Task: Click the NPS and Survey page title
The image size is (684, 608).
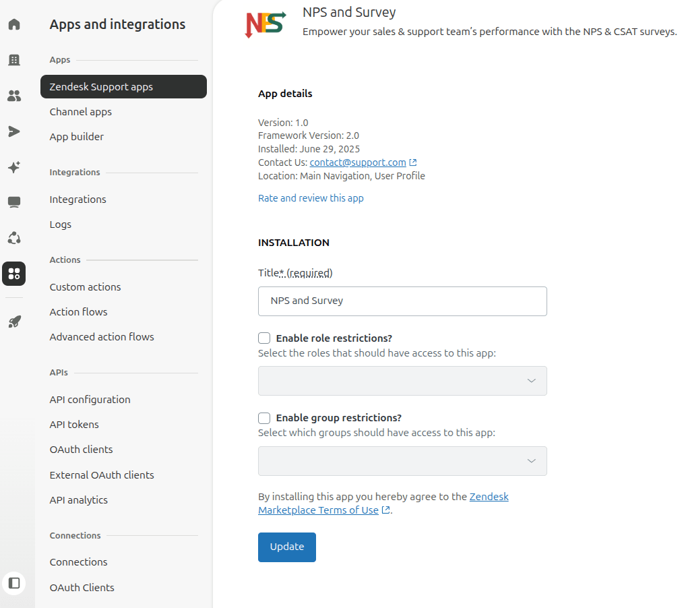Action: tap(350, 12)
